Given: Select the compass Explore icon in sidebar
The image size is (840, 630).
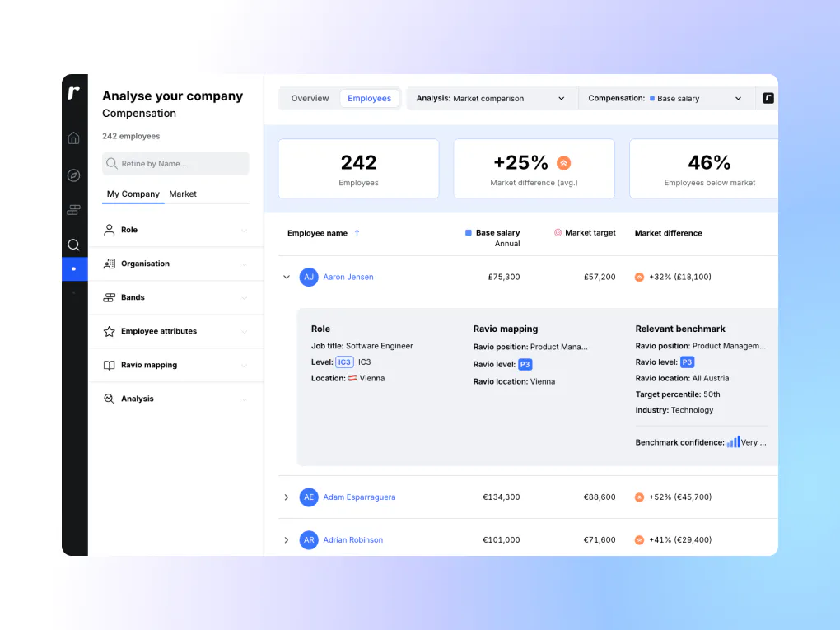Looking at the screenshot, I should click(x=74, y=175).
